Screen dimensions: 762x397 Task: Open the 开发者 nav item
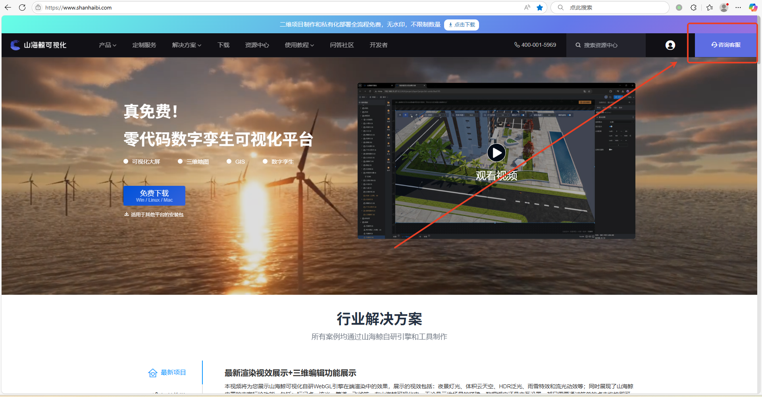379,45
